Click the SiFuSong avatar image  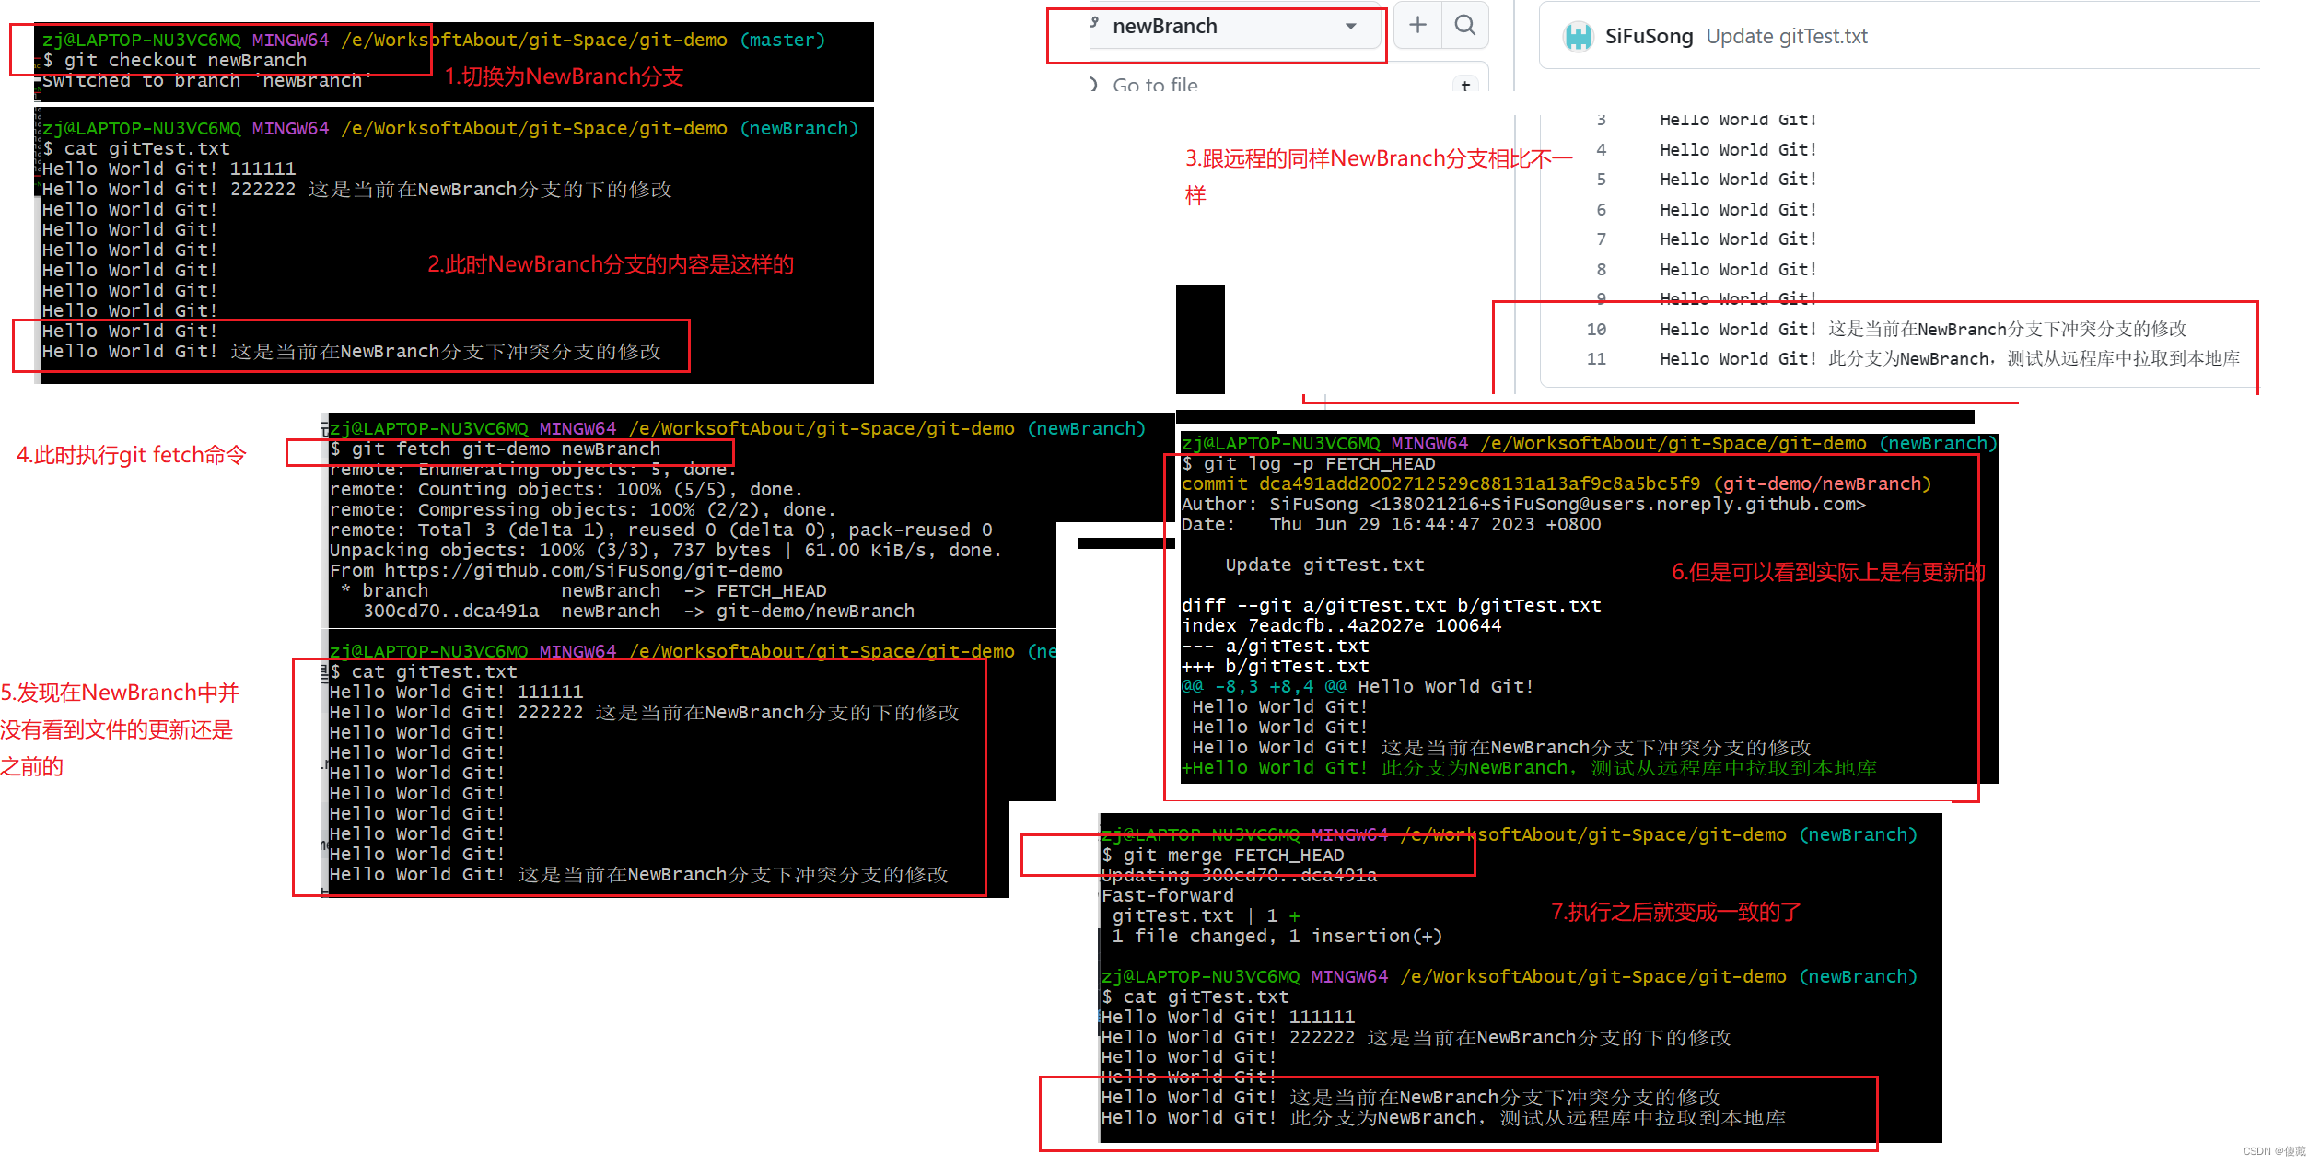(x=1578, y=37)
